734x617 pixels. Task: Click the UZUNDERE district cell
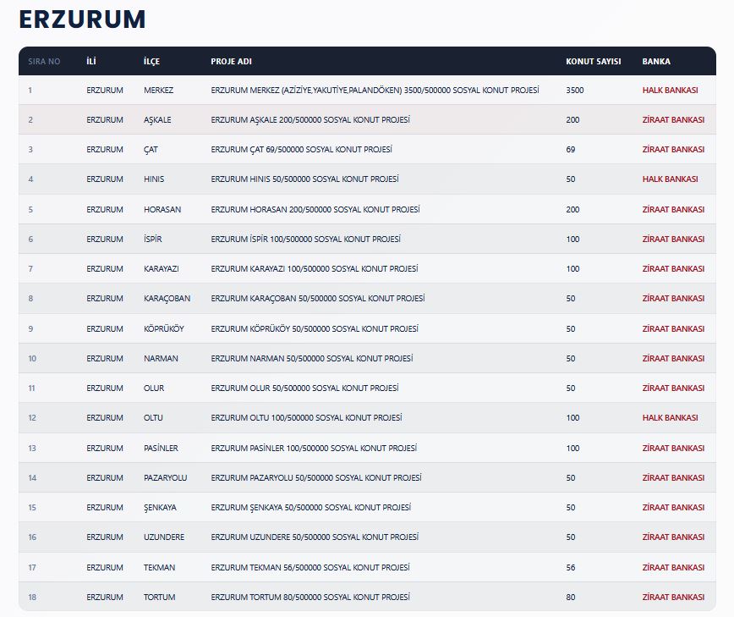[164, 537]
